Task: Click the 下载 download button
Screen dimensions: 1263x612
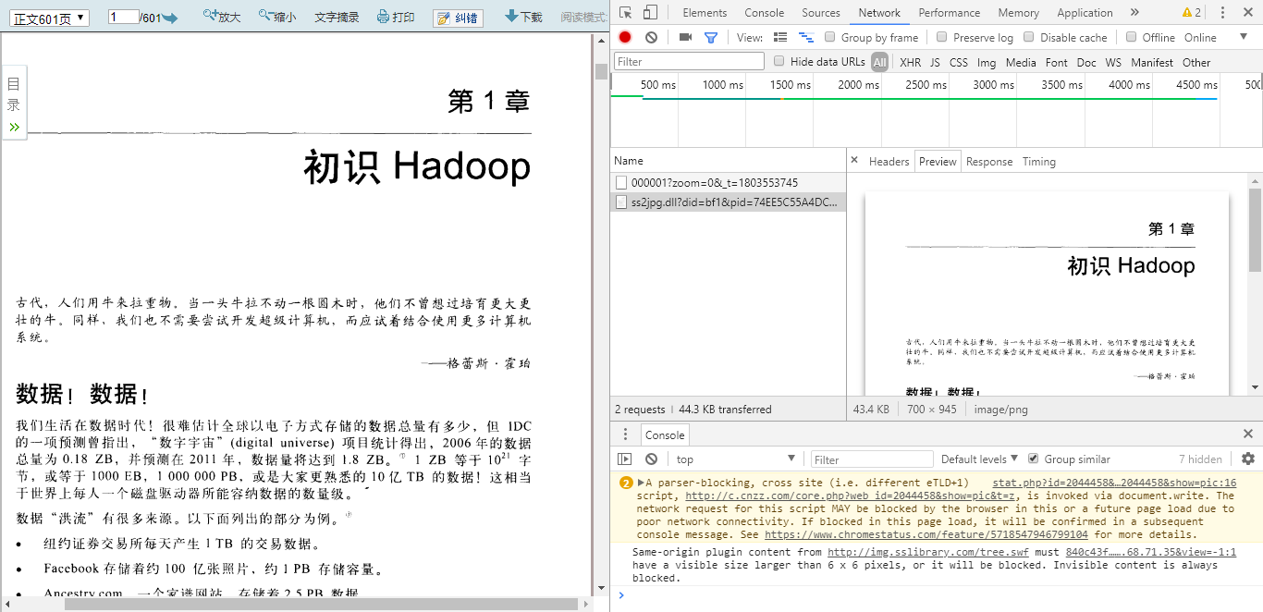Action: [x=523, y=17]
